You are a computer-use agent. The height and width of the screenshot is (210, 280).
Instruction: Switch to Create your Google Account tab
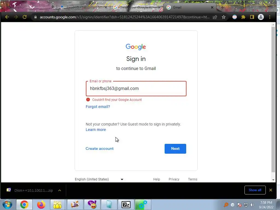click(x=136, y=7)
